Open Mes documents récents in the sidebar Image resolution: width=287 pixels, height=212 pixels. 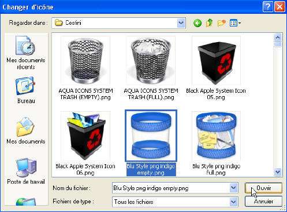click(26, 53)
